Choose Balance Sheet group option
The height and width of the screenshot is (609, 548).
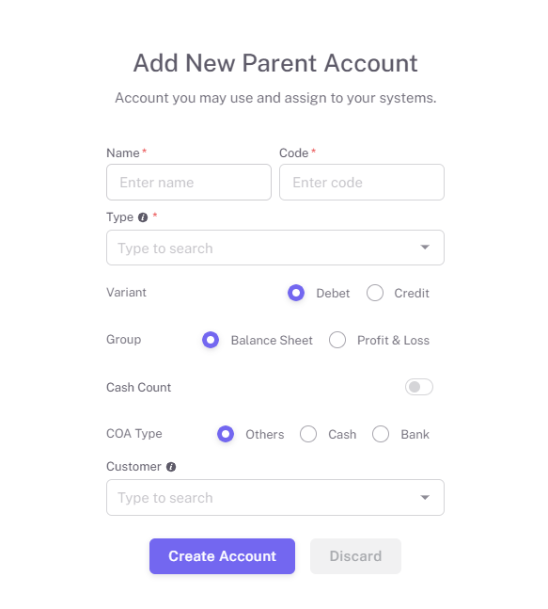pos(211,340)
